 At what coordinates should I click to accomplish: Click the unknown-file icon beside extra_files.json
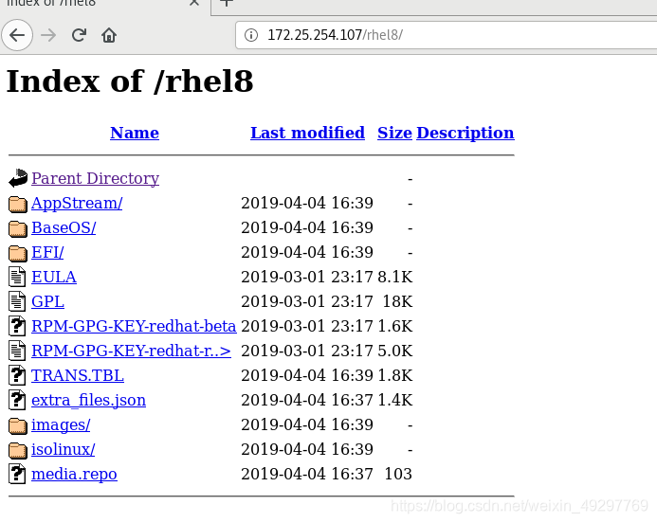pos(17,401)
